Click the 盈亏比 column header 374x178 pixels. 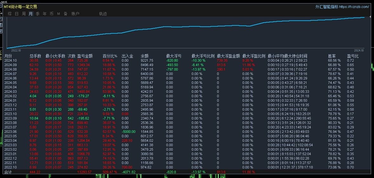353,56
